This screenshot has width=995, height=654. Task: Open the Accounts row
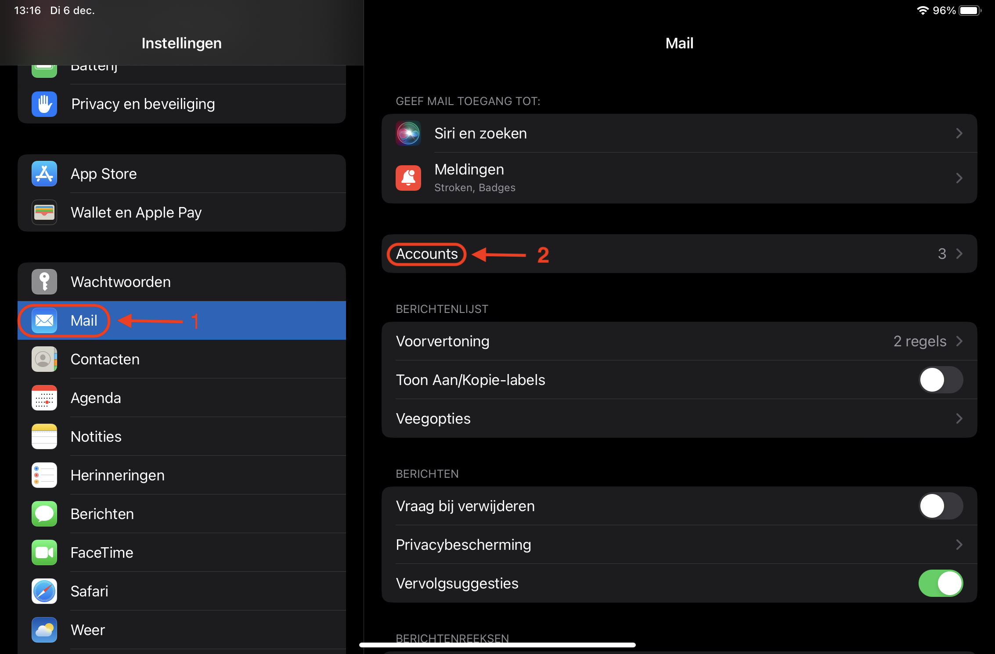(679, 254)
